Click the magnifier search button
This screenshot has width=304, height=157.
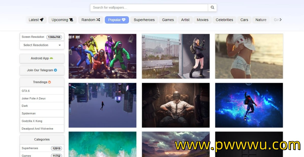tap(212, 8)
